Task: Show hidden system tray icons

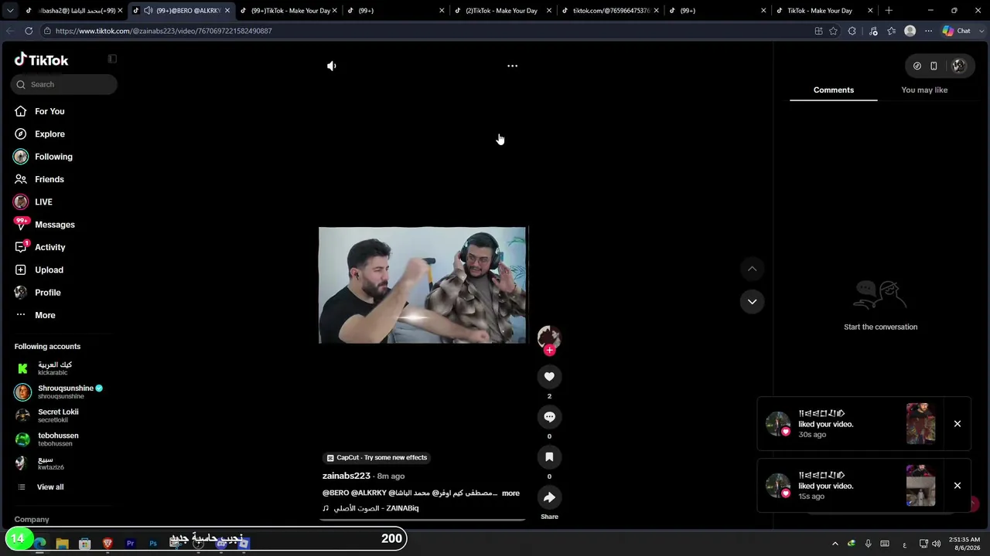Action: tap(835, 544)
